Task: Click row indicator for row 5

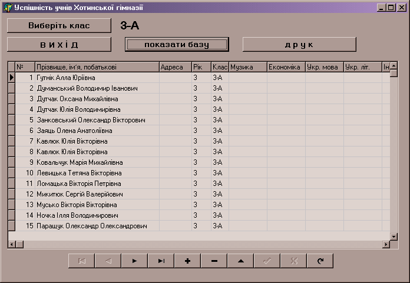Action: pos(12,120)
